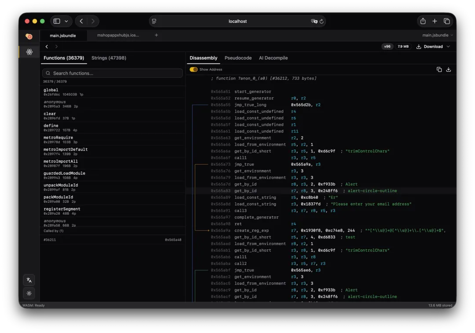Click the translate icon in address bar

click(314, 21)
